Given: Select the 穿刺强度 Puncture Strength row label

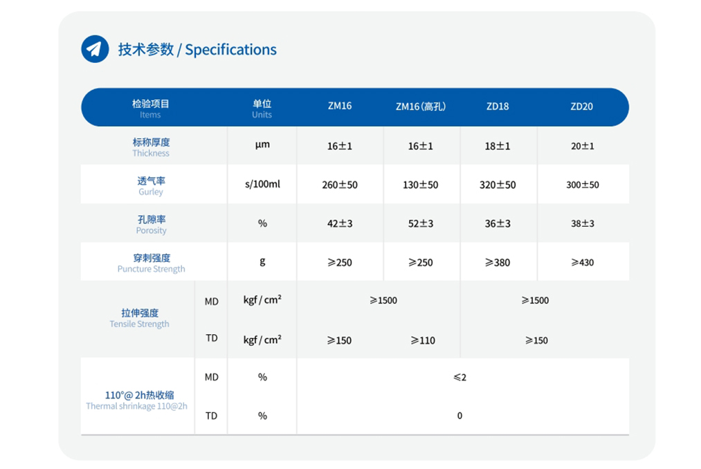Looking at the screenshot, I should coord(151,263).
